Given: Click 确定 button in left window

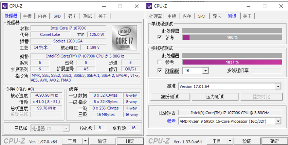Looking at the screenshot, I should [x=130, y=141].
